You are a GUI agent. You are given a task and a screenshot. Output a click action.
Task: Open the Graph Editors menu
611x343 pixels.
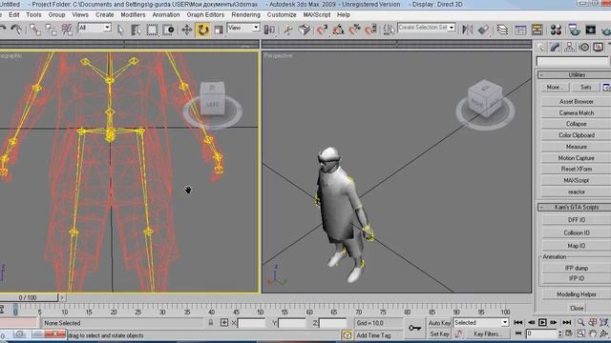pyautogui.click(x=205, y=15)
